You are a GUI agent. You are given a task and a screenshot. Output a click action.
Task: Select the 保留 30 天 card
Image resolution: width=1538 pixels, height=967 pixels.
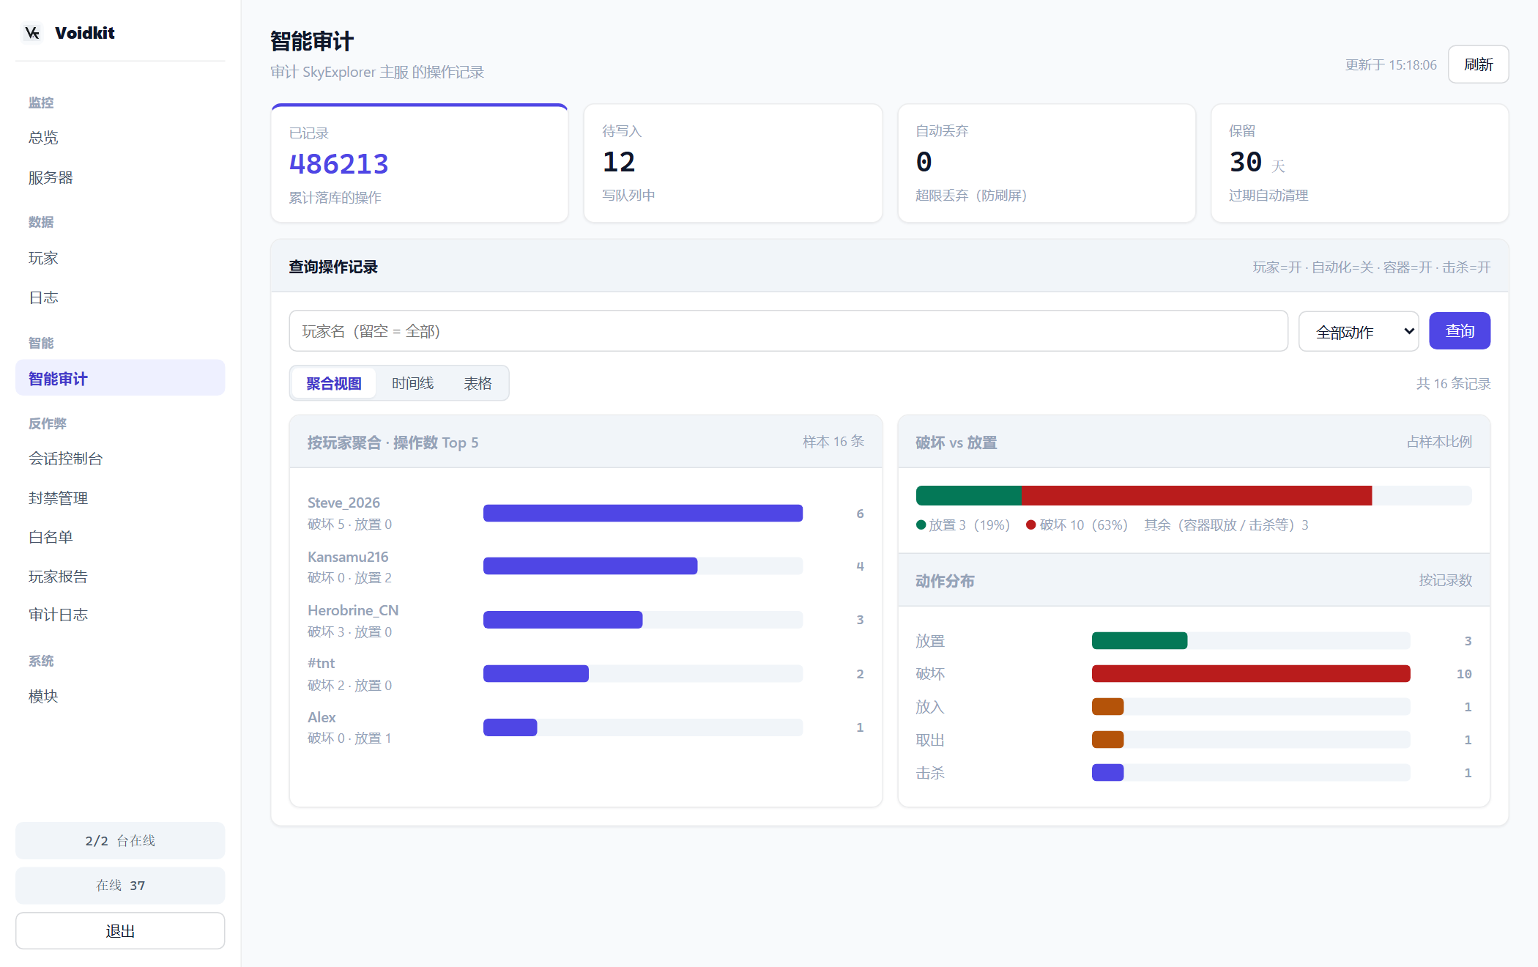pos(1360,163)
